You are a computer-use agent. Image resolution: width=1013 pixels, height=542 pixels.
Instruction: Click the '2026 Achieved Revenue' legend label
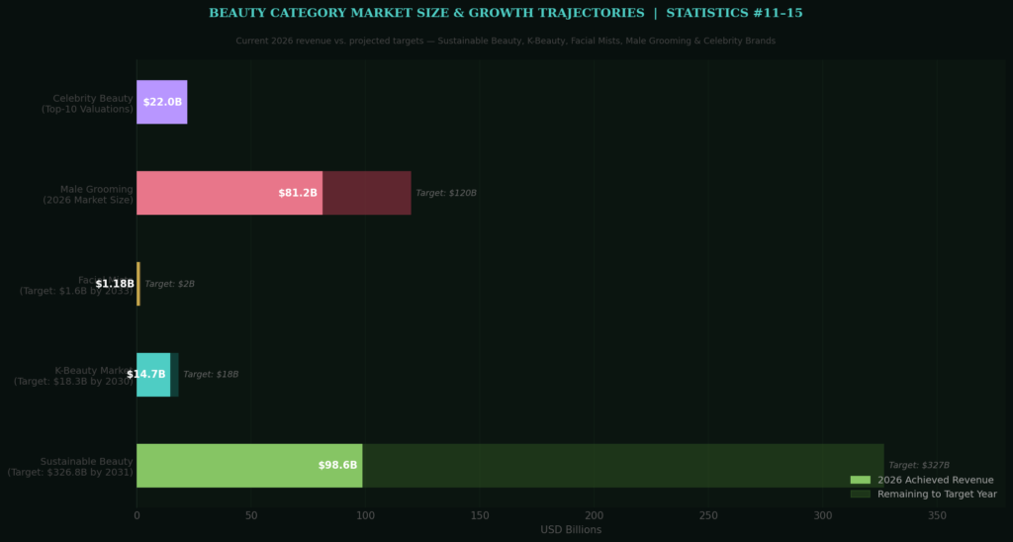click(x=936, y=480)
